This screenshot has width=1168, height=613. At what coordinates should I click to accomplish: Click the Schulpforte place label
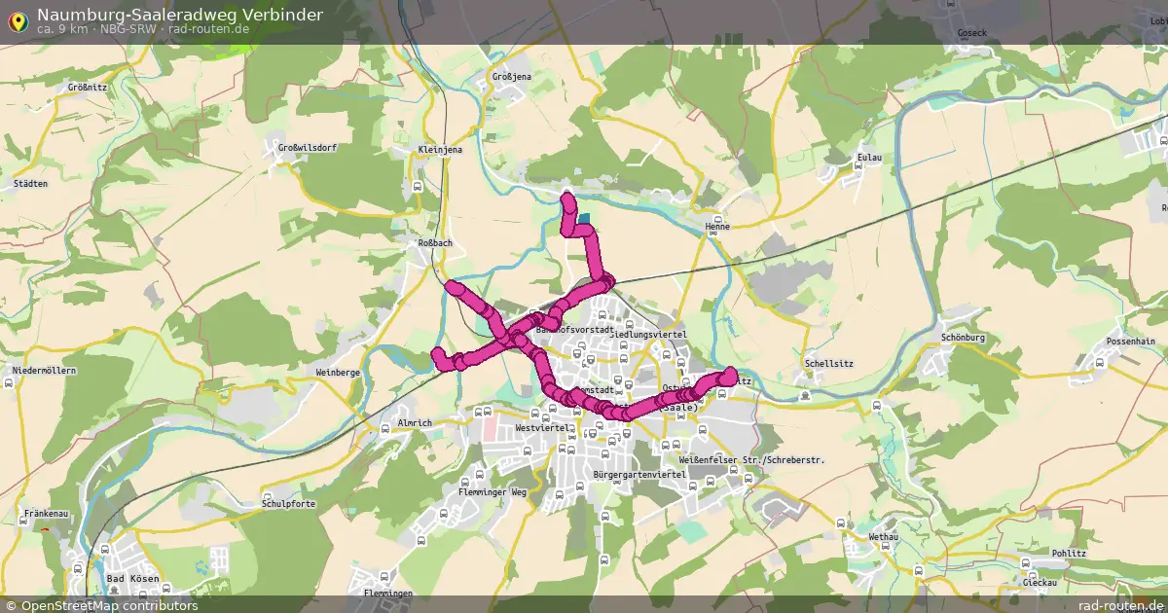coord(288,504)
